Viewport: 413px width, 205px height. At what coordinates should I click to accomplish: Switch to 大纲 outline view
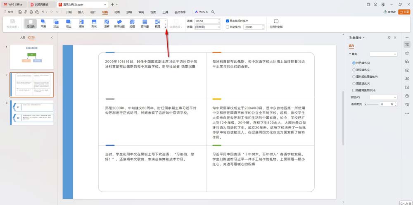pos(23,38)
